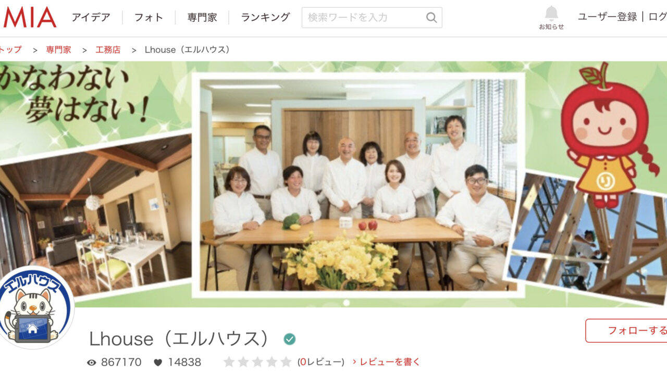Click the team photo banner image
The width and height of the screenshot is (667, 375).
(x=358, y=185)
